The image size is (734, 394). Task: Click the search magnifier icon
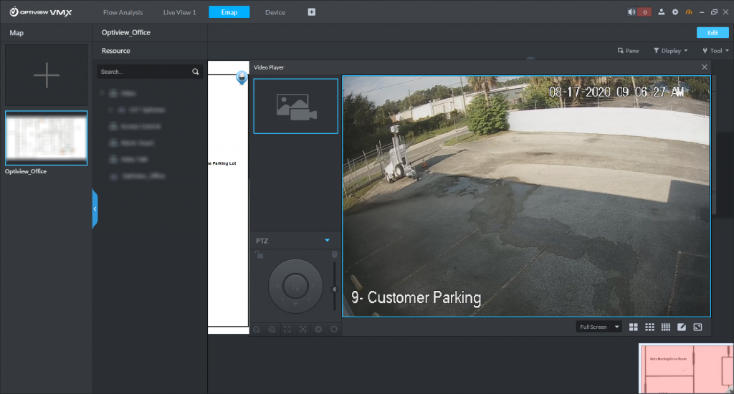[195, 72]
